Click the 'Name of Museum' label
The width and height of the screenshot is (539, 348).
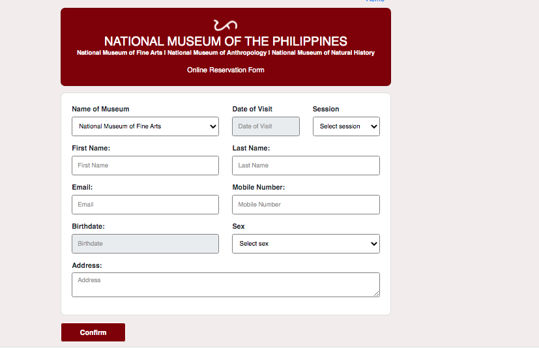(100, 109)
